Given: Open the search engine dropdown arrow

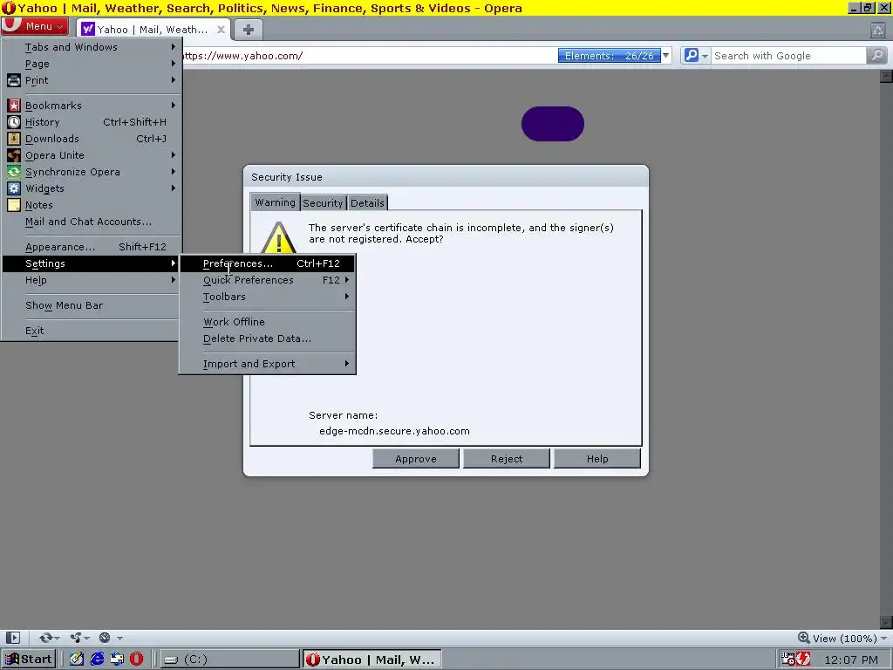Looking at the screenshot, I should pyautogui.click(x=705, y=56).
